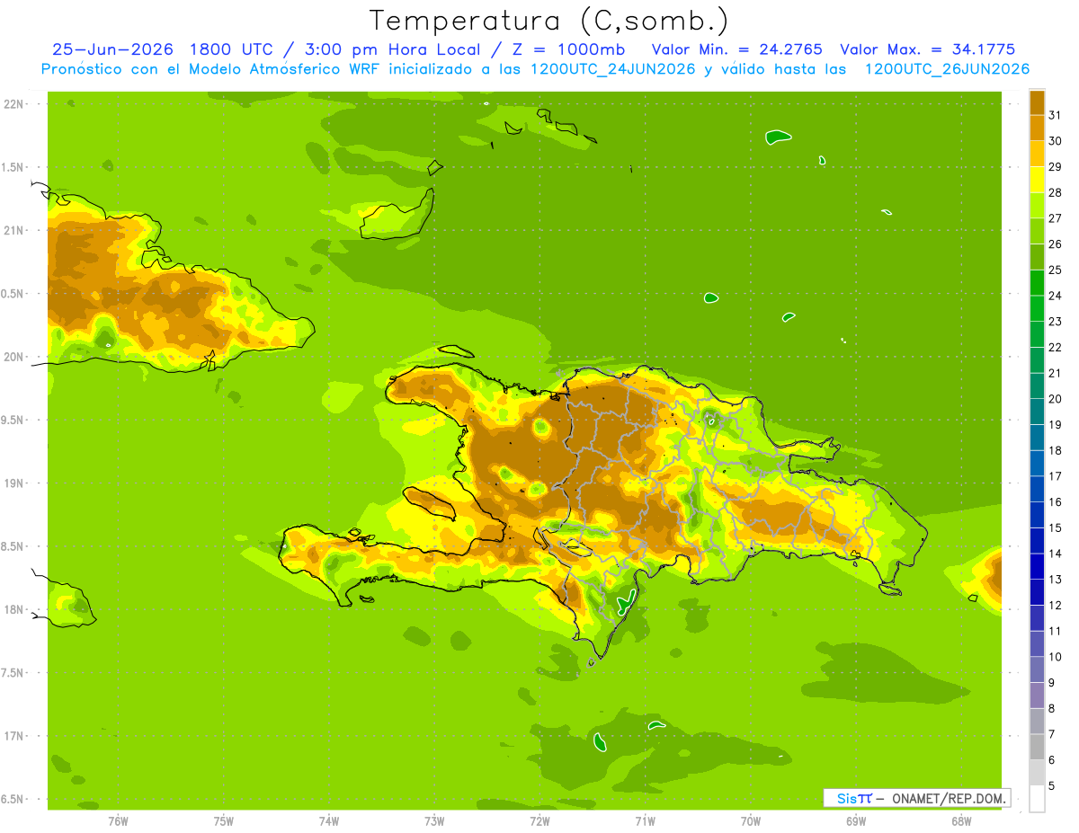This screenshot has width=1079, height=833.
Task: Pick the colorbar swatch between 24 and 25
Action: (1037, 283)
